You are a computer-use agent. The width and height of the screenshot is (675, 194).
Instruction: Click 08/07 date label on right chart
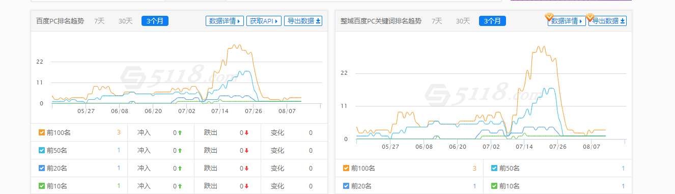coord(592,146)
